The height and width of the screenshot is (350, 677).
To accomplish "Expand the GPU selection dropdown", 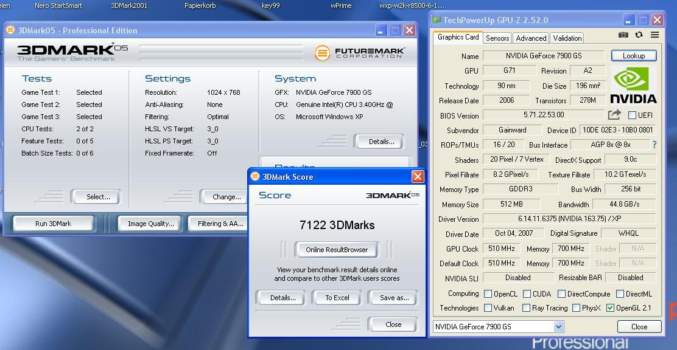I will coord(558,327).
